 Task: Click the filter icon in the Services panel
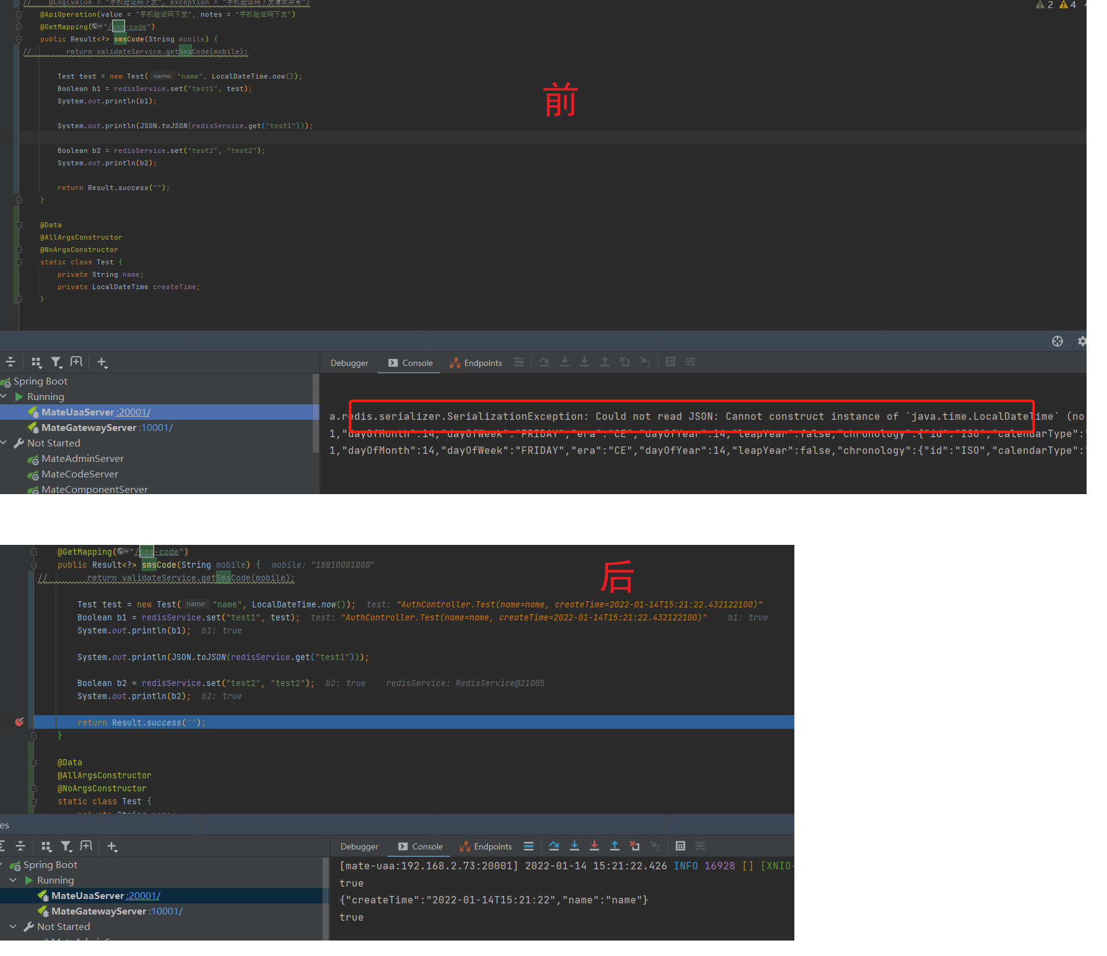[57, 362]
